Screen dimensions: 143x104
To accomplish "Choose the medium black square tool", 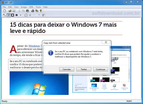I will click(x=16, y=15).
